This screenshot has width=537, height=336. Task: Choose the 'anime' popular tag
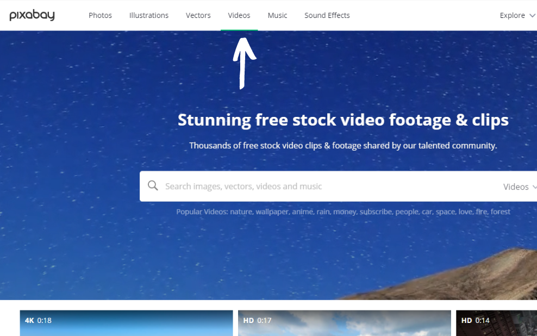[x=302, y=211]
